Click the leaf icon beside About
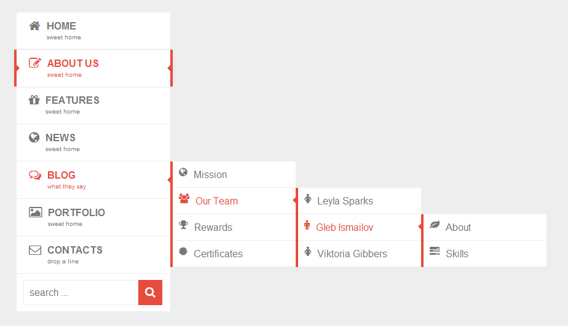The image size is (568, 326). [435, 225]
